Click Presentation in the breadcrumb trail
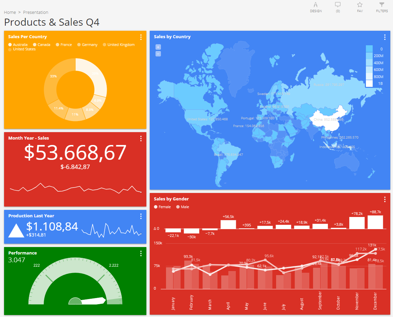 [36, 12]
